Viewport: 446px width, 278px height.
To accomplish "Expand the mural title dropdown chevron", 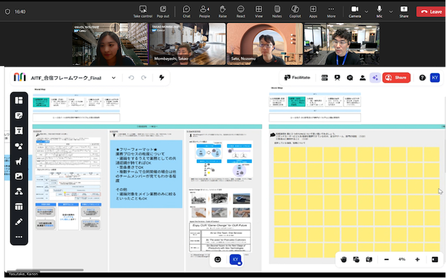I will [x=113, y=78].
